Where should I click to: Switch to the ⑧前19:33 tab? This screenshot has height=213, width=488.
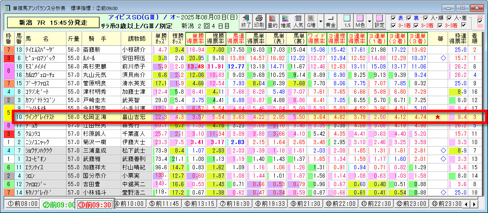[270, 204]
